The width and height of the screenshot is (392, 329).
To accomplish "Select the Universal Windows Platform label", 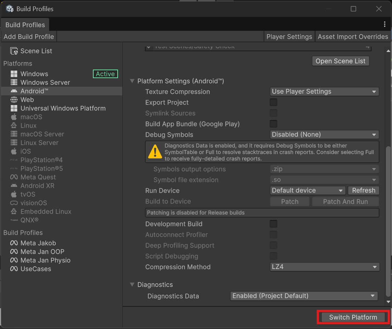I will tap(63, 109).
